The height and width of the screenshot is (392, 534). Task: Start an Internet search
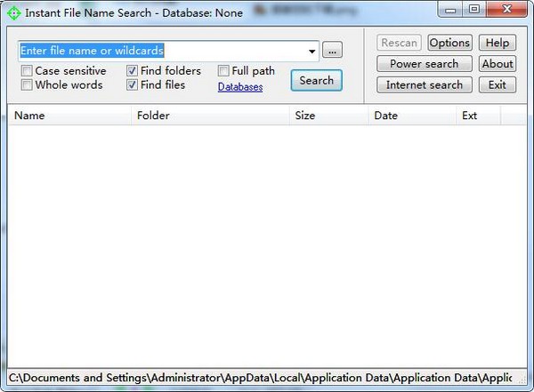[424, 85]
